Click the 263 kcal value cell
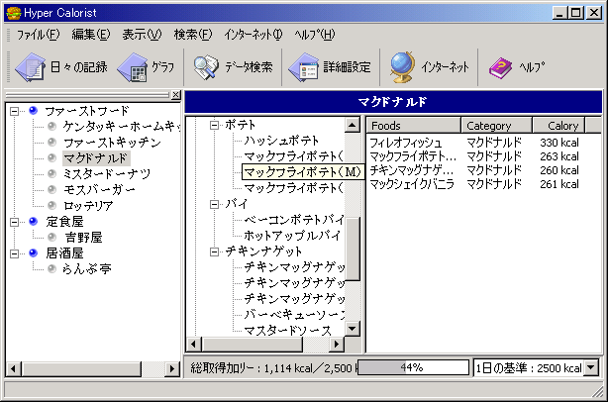This screenshot has height=402, width=608. coord(559,156)
